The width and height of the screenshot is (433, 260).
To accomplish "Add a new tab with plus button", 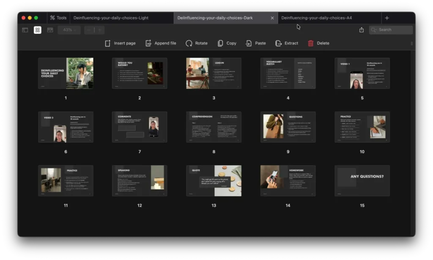I will pos(387,18).
